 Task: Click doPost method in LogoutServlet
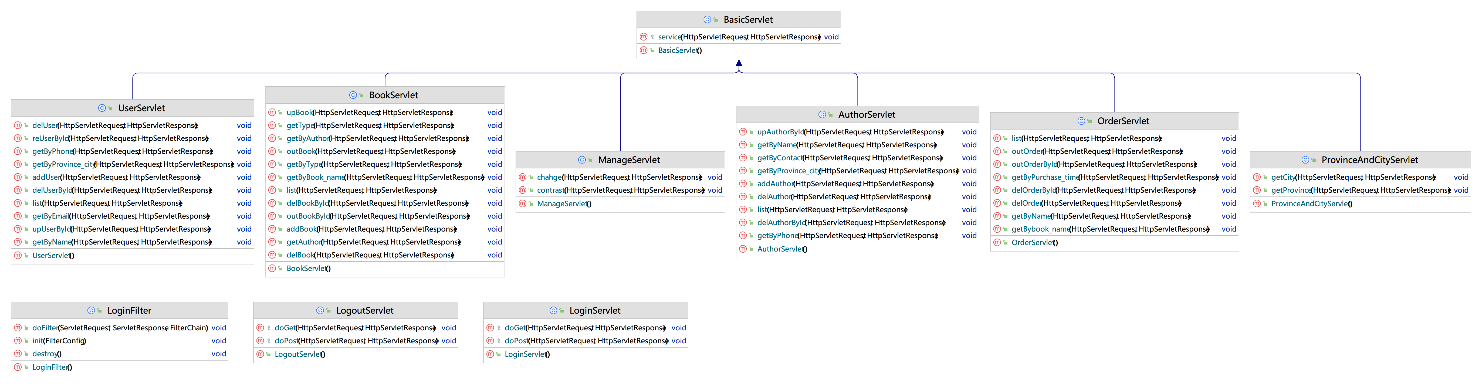(286, 341)
